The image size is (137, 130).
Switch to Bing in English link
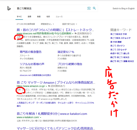pyautogui.click(x=124, y=8)
